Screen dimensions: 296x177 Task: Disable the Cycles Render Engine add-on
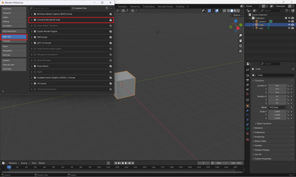click(x=35, y=31)
